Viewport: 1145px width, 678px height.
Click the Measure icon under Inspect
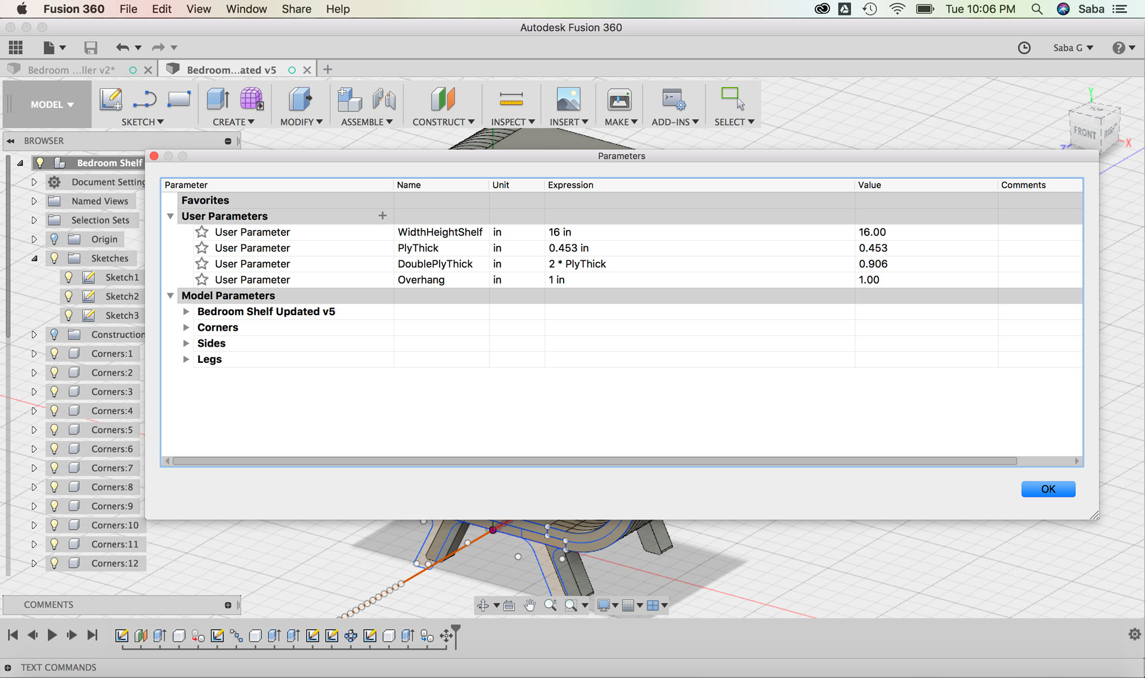point(511,99)
